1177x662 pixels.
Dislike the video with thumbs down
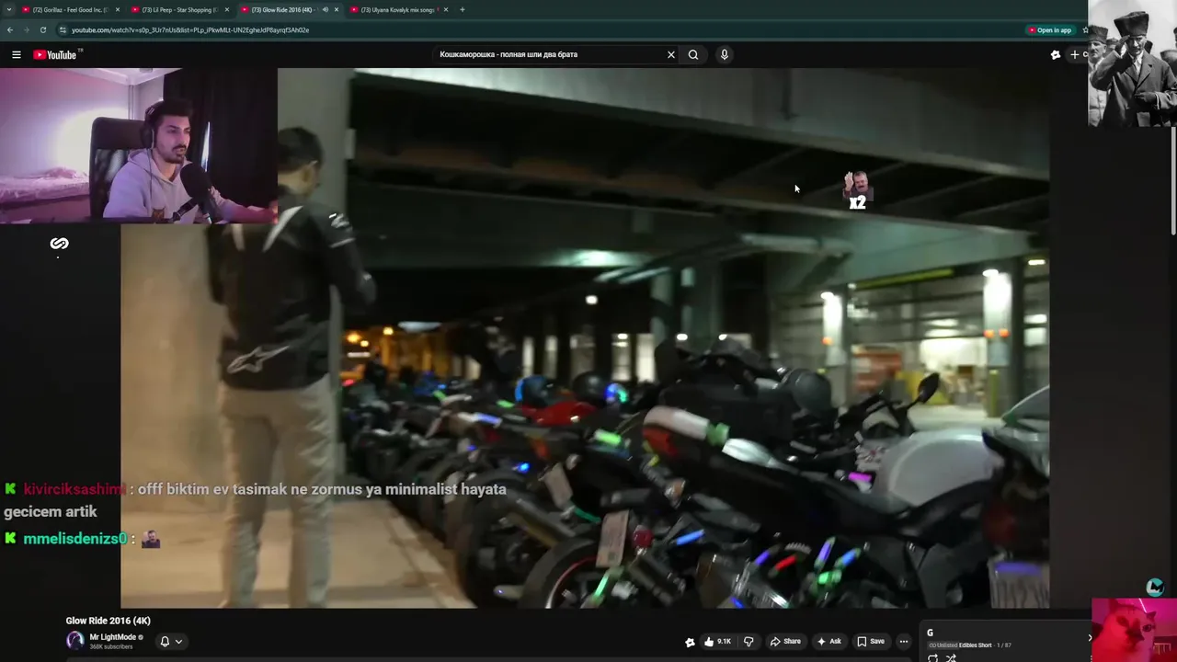click(x=748, y=642)
